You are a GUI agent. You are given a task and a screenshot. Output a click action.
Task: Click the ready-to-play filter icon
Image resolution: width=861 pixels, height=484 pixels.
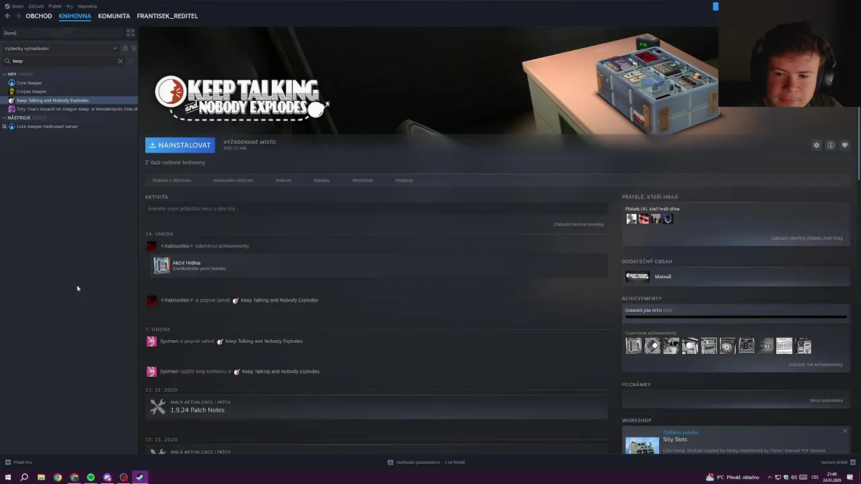(x=133, y=48)
